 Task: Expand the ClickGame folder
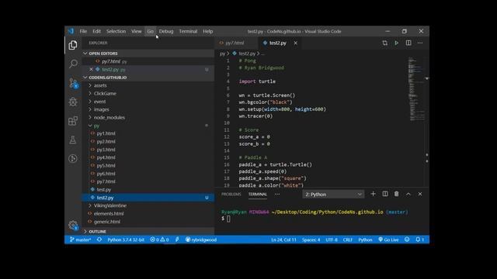tap(148, 93)
